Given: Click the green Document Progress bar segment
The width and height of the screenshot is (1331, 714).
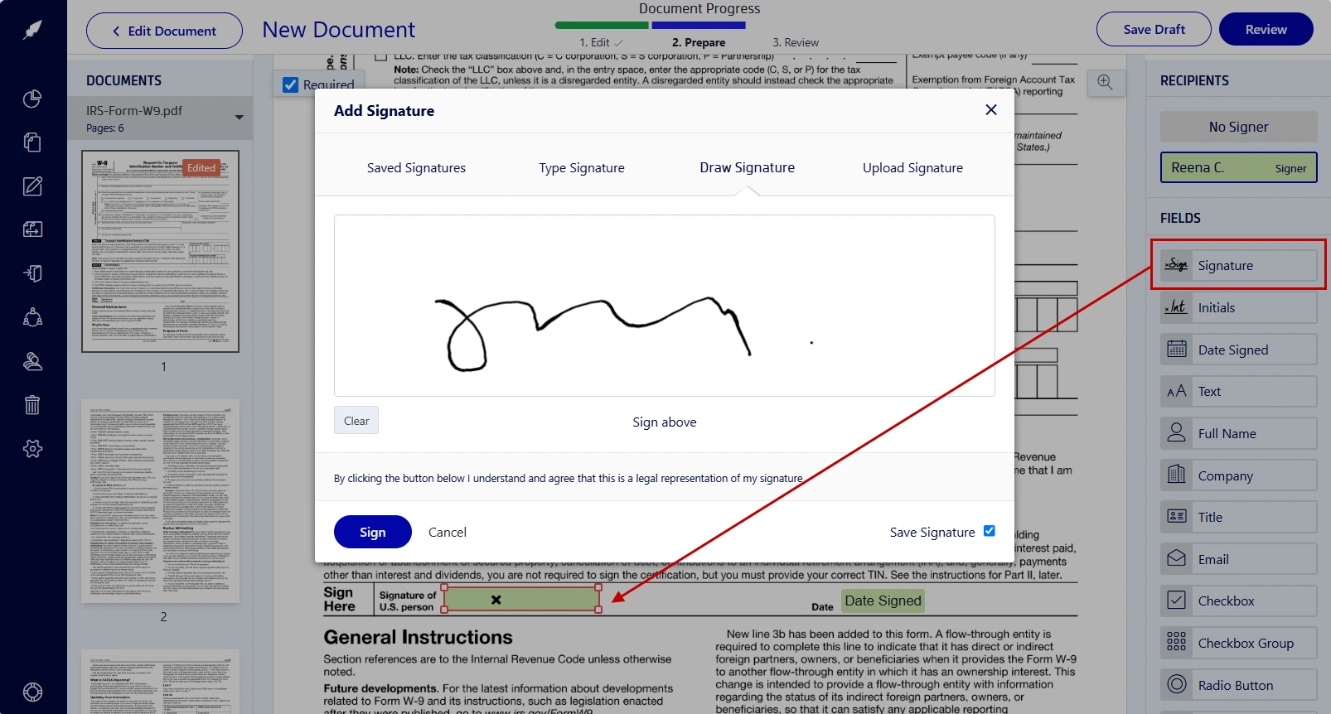Looking at the screenshot, I should 602,26.
